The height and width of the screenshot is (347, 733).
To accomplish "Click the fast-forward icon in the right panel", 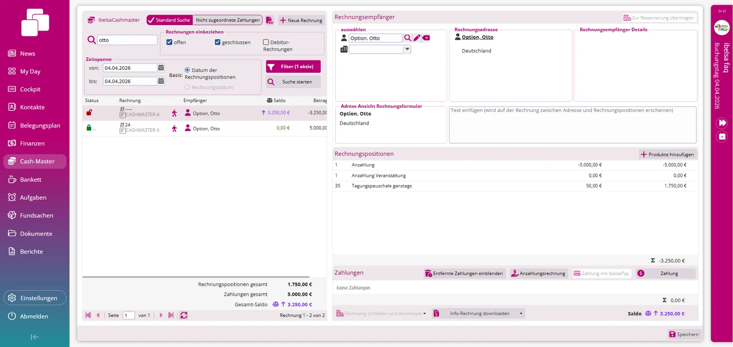I will click(722, 123).
